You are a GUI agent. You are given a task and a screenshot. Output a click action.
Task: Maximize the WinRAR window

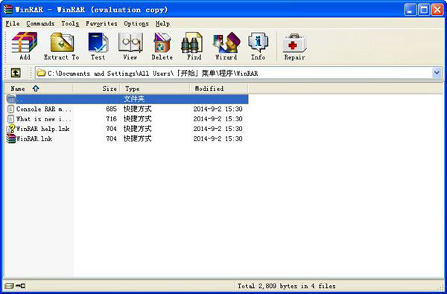coord(424,10)
